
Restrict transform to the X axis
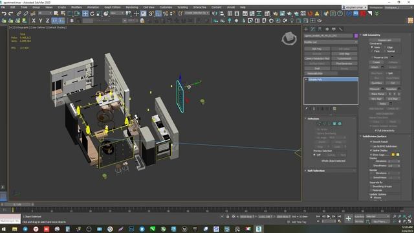tap(34, 20)
